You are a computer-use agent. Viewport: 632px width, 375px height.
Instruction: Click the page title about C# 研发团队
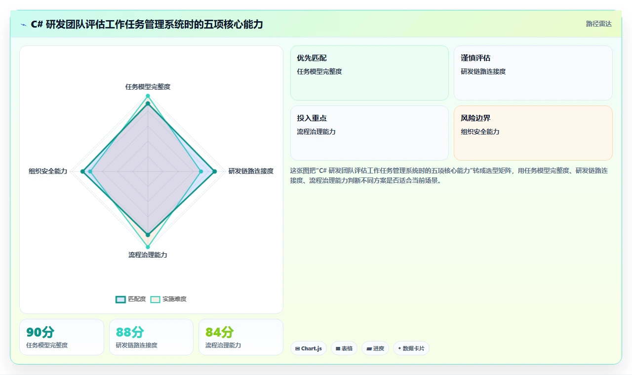[x=147, y=24]
